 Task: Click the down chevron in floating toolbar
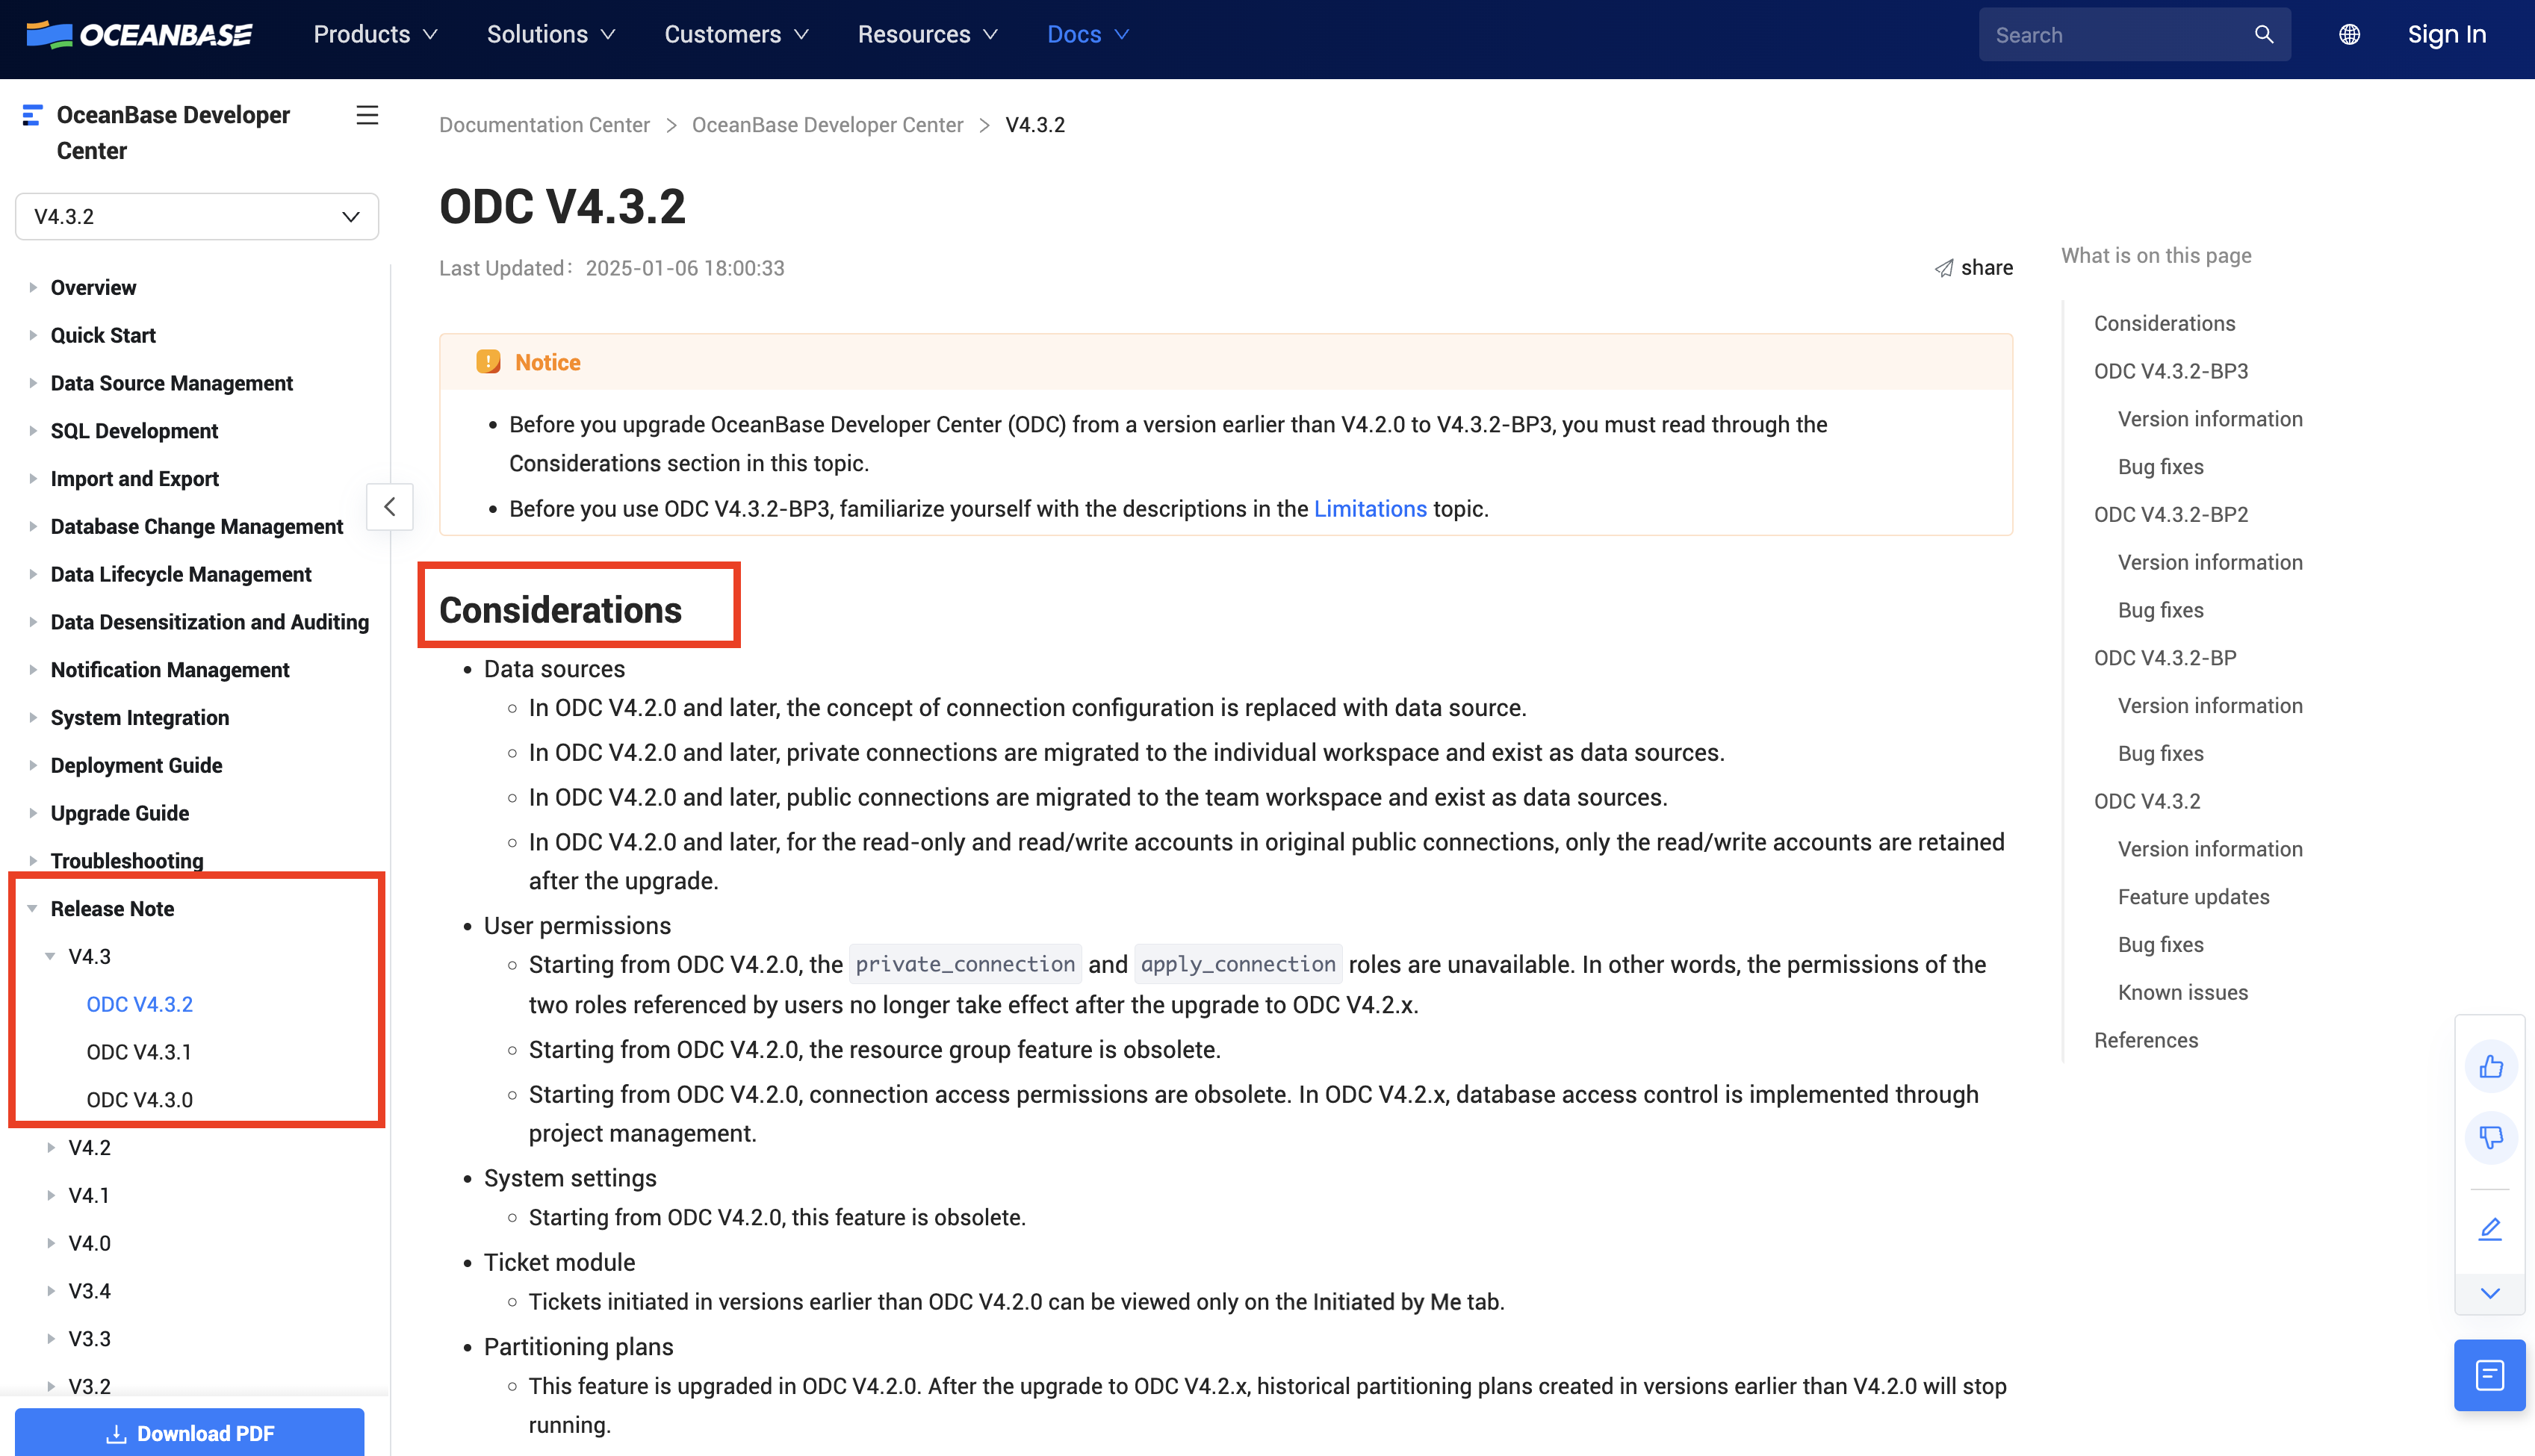click(2490, 1293)
